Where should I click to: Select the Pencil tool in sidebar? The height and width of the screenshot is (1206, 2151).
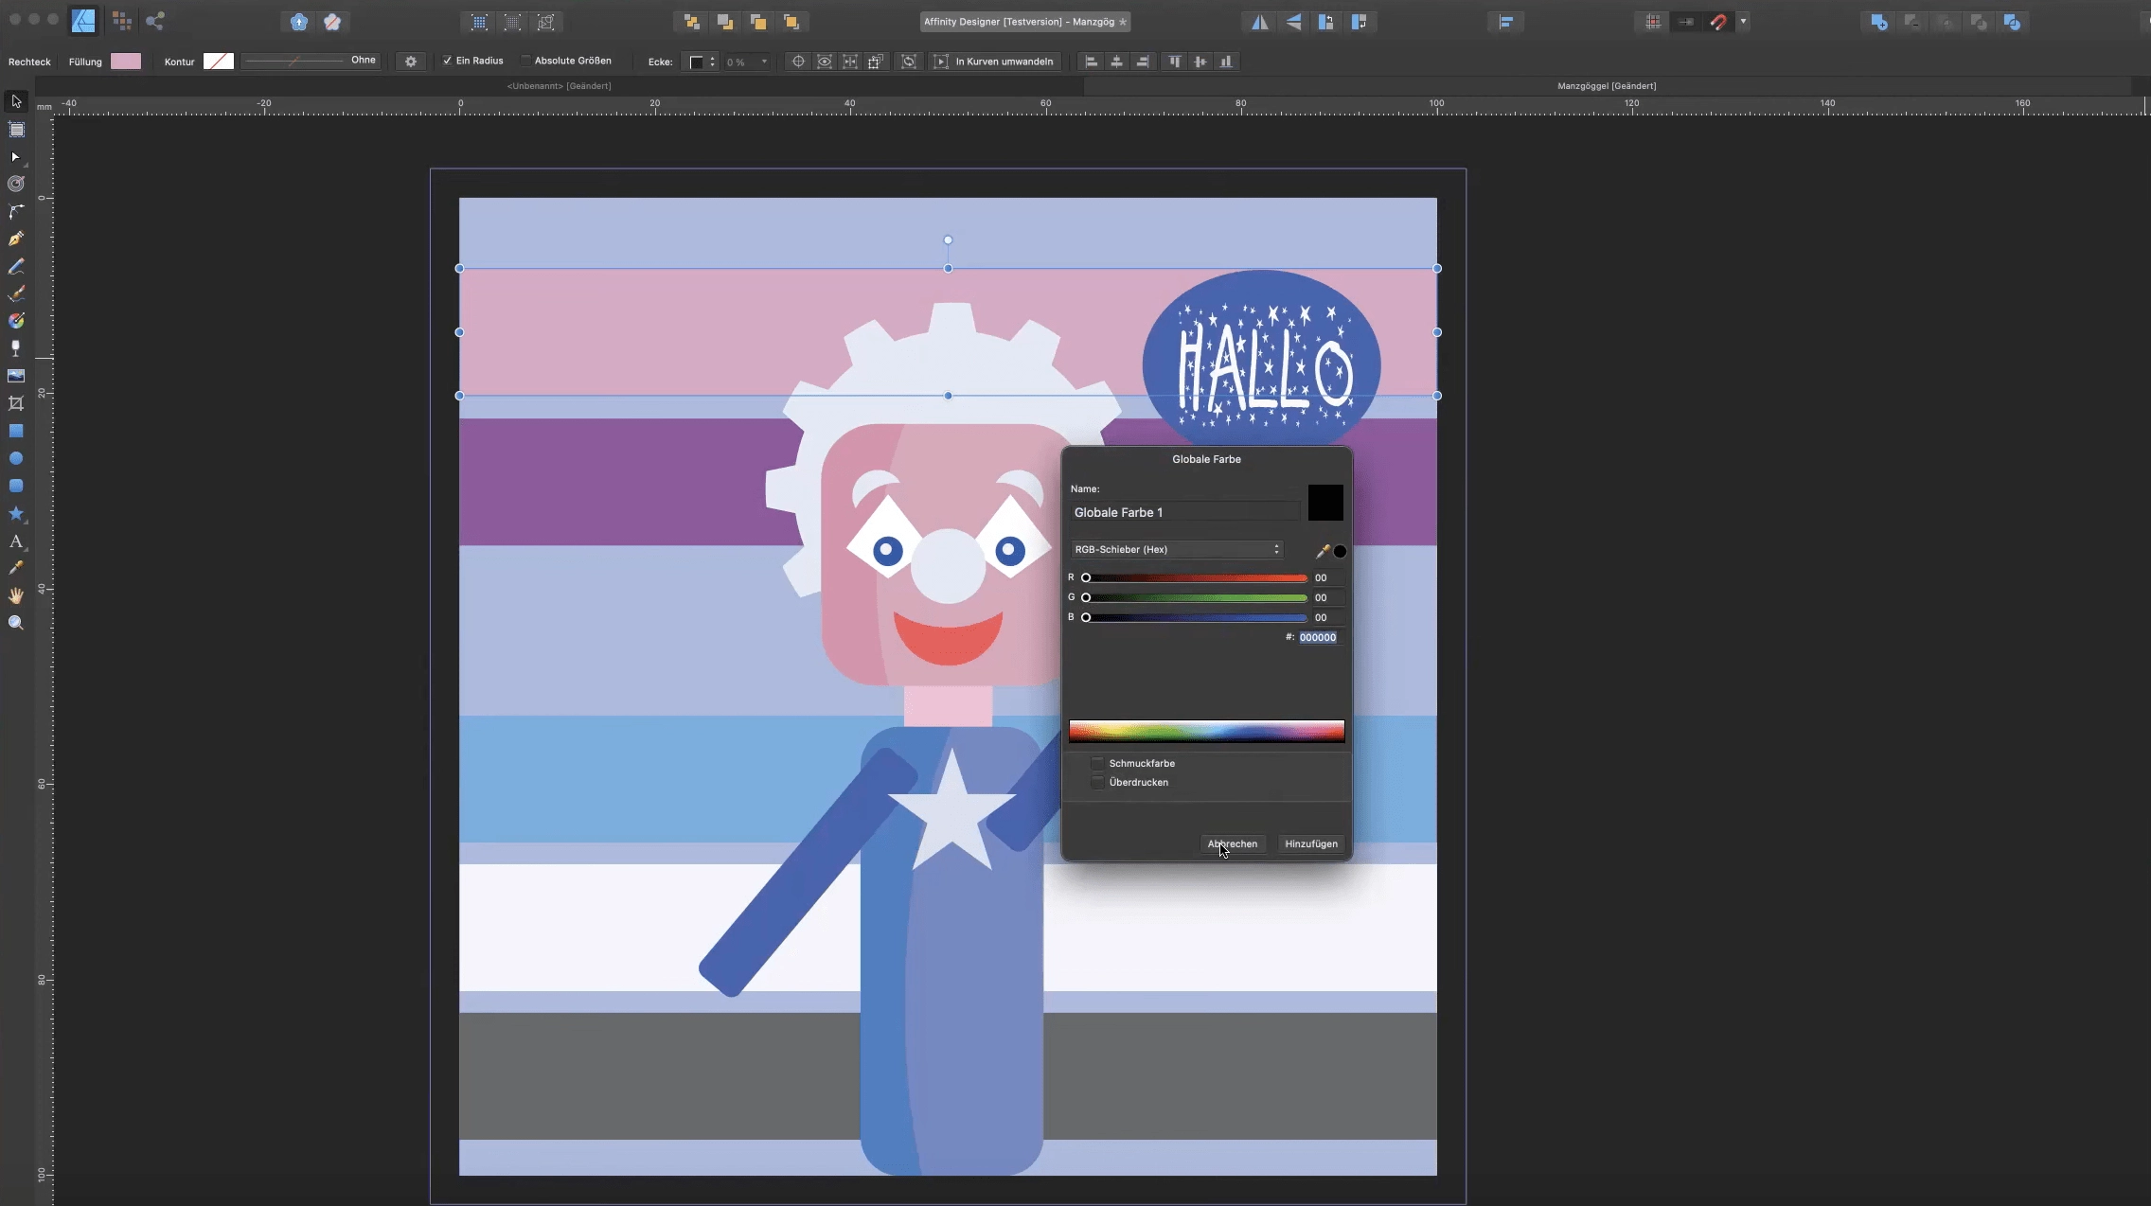(x=16, y=267)
